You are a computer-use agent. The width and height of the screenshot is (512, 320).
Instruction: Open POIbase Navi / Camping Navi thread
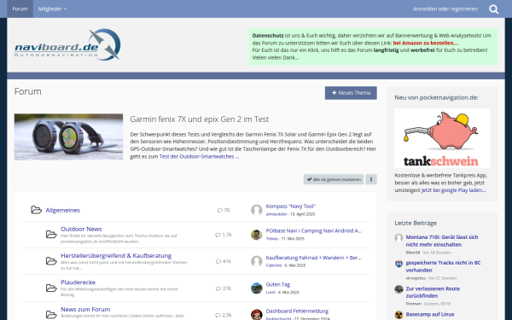coord(314,230)
